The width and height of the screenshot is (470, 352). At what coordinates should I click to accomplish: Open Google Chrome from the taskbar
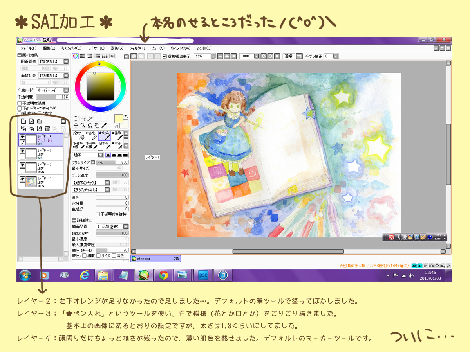click(163, 275)
